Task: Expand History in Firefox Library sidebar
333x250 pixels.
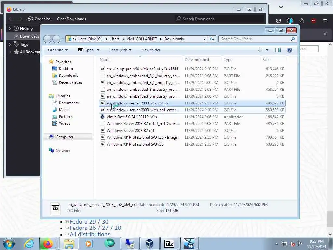Action: coord(10,29)
